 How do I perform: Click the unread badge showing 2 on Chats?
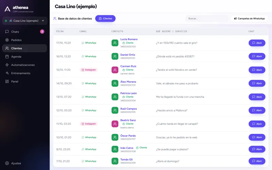[x=42, y=32]
